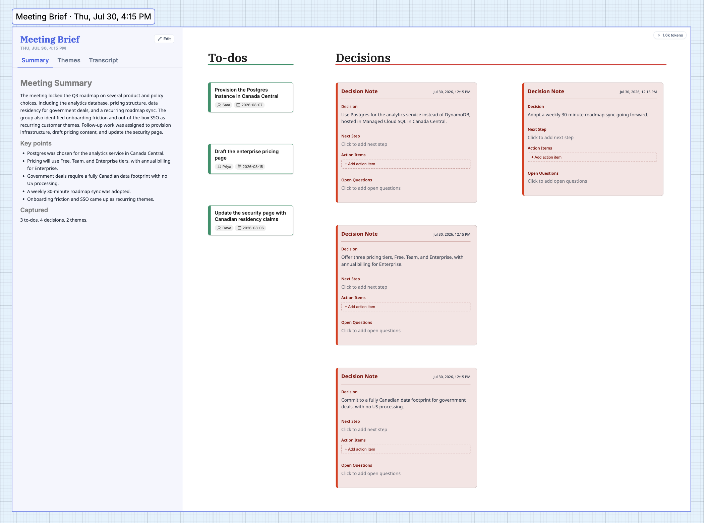The height and width of the screenshot is (523, 704).
Task: Click the Meeting Brief window title label
Action: 83,17
